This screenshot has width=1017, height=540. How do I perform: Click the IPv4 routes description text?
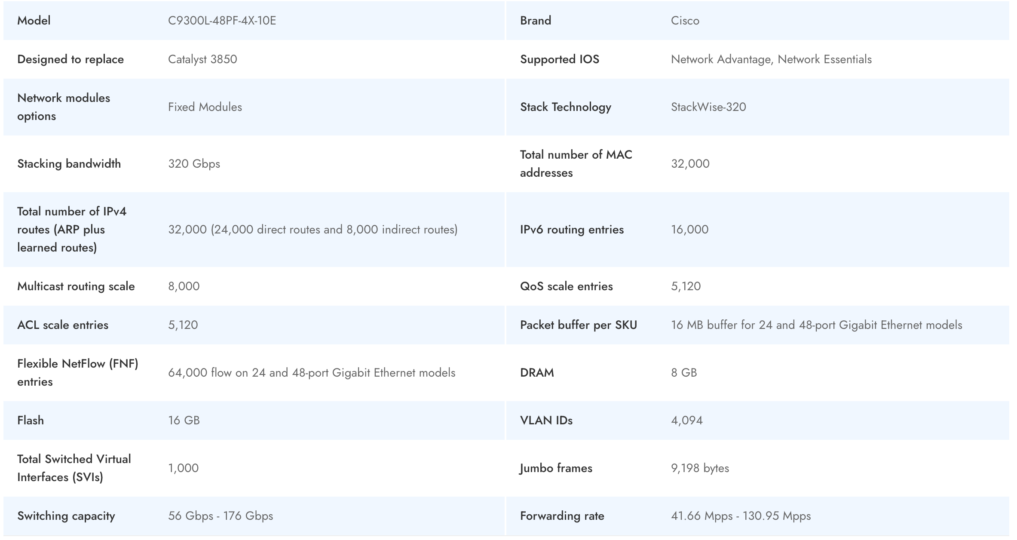click(312, 230)
